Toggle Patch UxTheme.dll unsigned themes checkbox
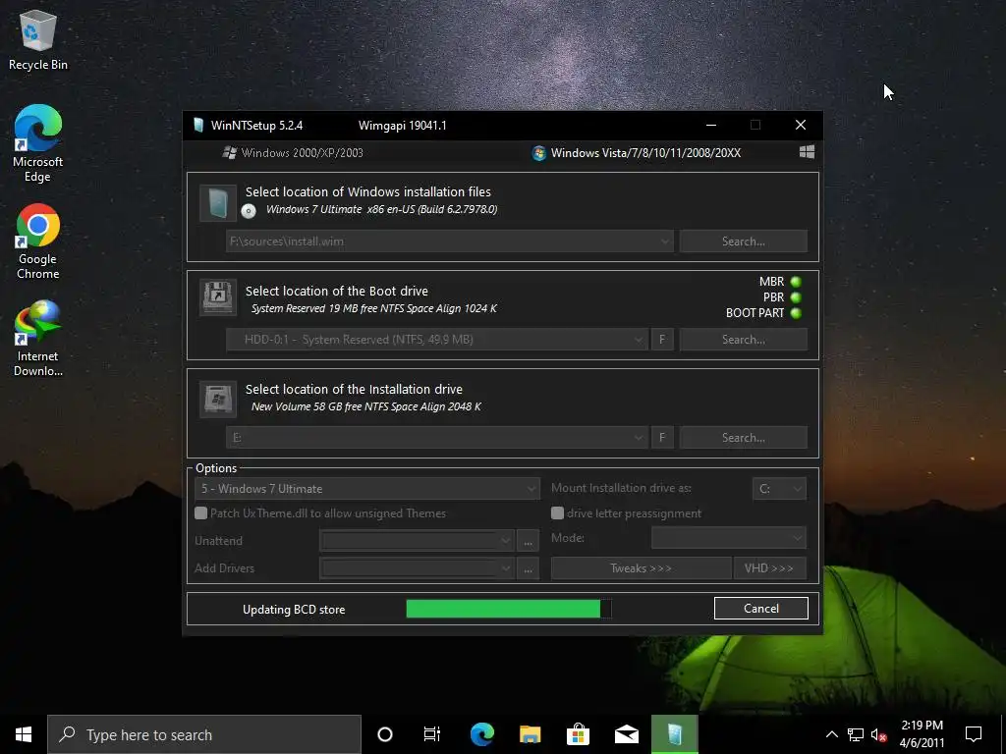Screen dimensions: 1006x754 (x=200, y=512)
